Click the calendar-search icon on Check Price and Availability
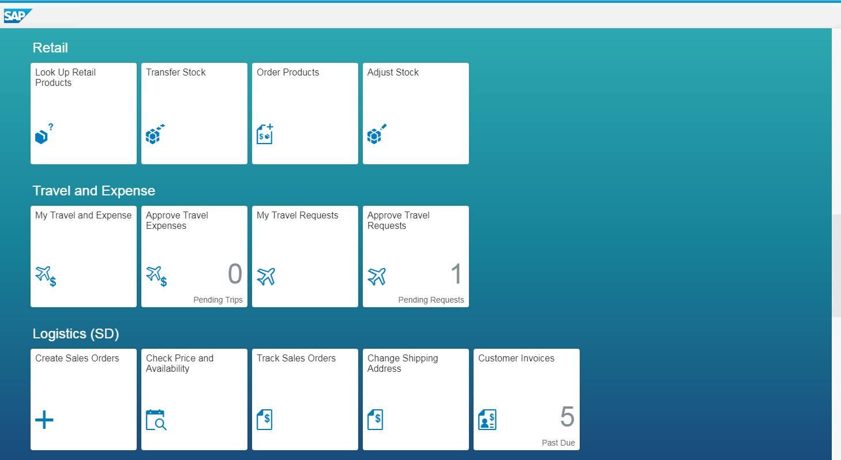Screen dimensions: 841x460 click(x=155, y=420)
